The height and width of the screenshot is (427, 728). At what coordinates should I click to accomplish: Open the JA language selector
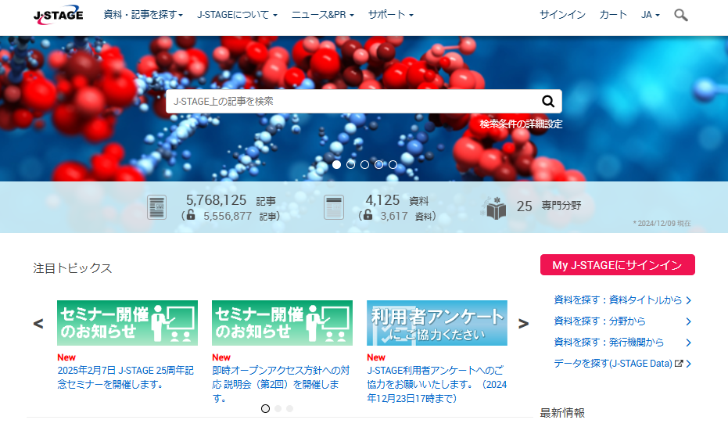[650, 15]
